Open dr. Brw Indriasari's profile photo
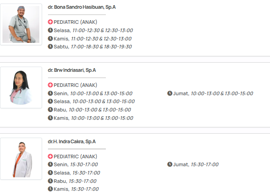Screen dimensions: 270x192 [21, 87]
